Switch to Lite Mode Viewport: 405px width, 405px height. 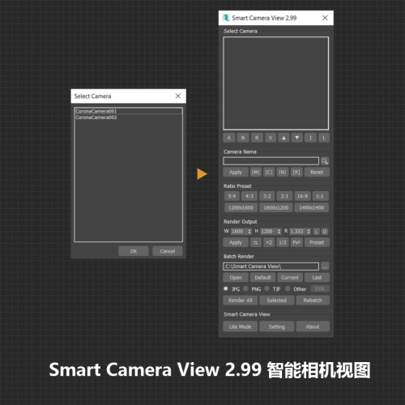tap(241, 326)
